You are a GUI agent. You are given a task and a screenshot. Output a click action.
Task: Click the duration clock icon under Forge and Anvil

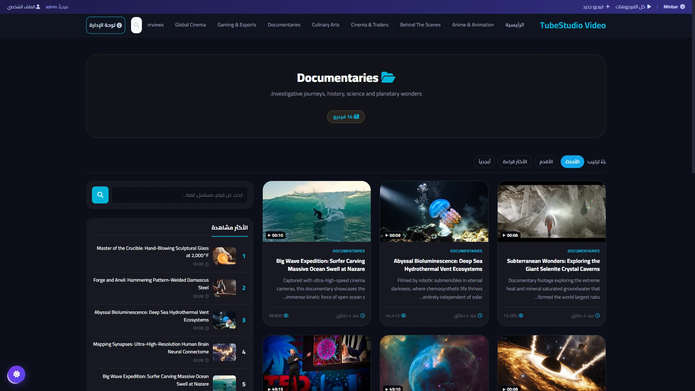[207, 297]
